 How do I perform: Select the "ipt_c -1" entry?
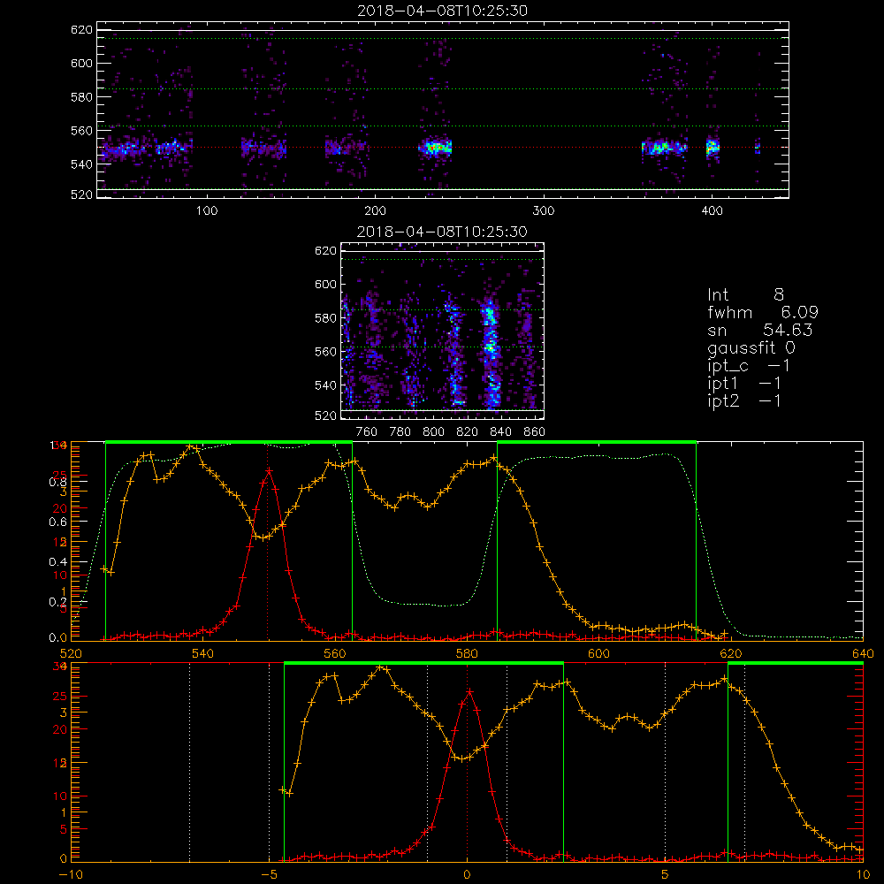pos(749,366)
